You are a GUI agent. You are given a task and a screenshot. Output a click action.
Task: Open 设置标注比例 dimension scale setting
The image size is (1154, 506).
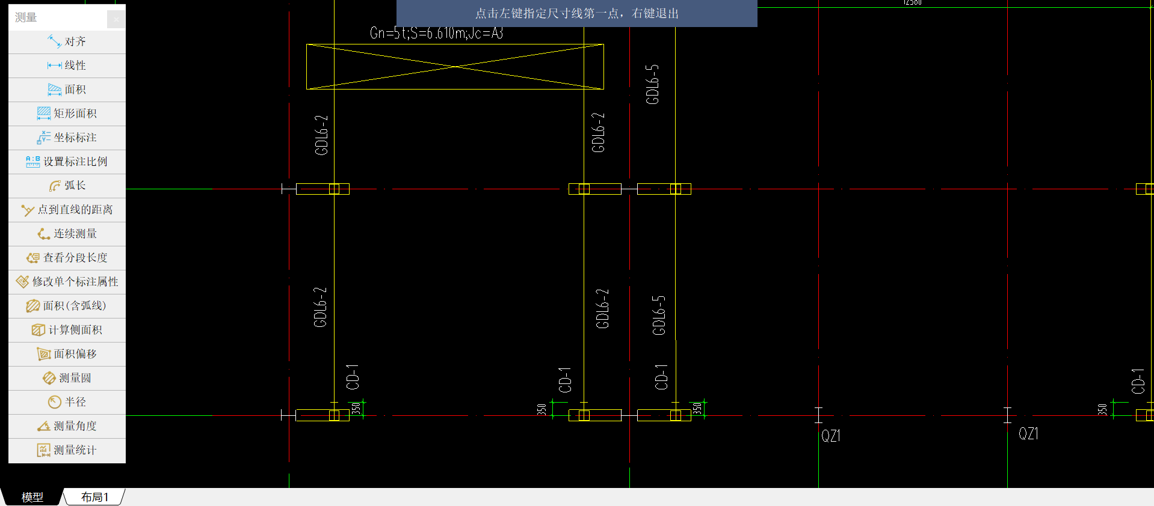[x=67, y=162]
